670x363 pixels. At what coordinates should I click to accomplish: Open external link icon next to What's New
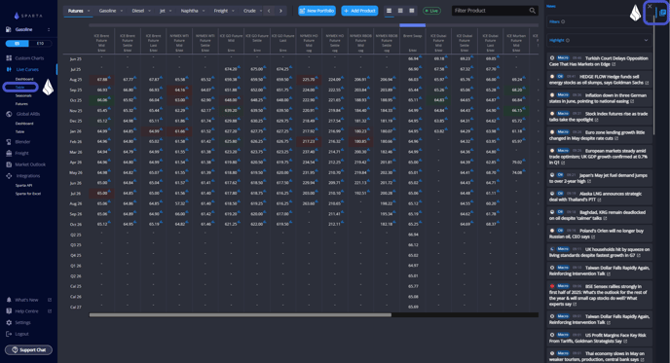pos(50,300)
